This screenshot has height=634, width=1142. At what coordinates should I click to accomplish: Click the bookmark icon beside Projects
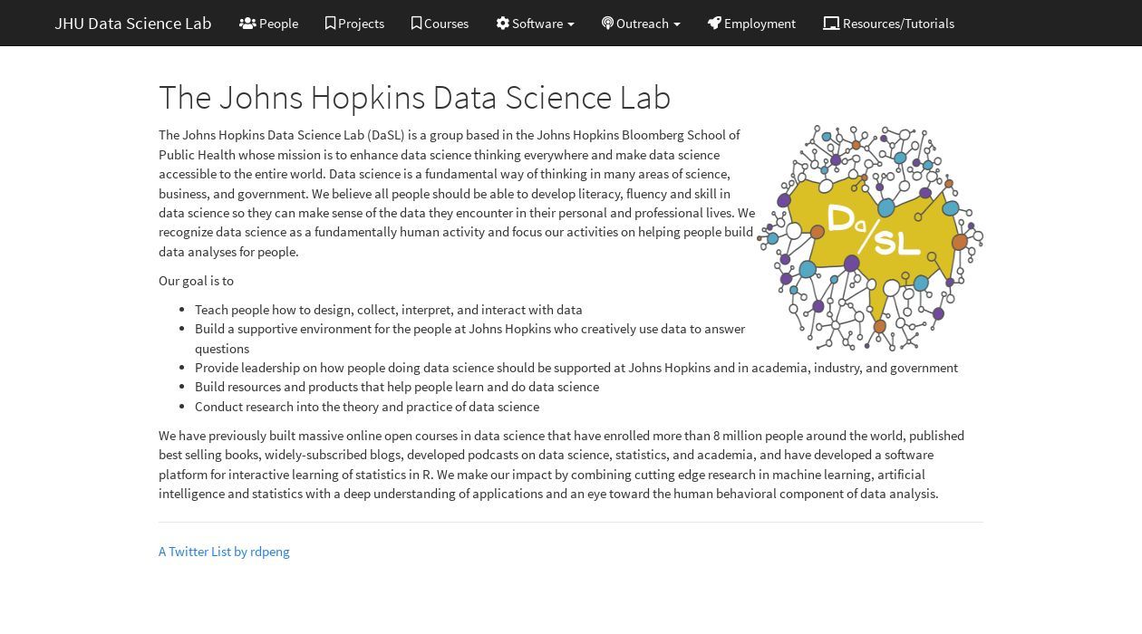[x=330, y=24]
